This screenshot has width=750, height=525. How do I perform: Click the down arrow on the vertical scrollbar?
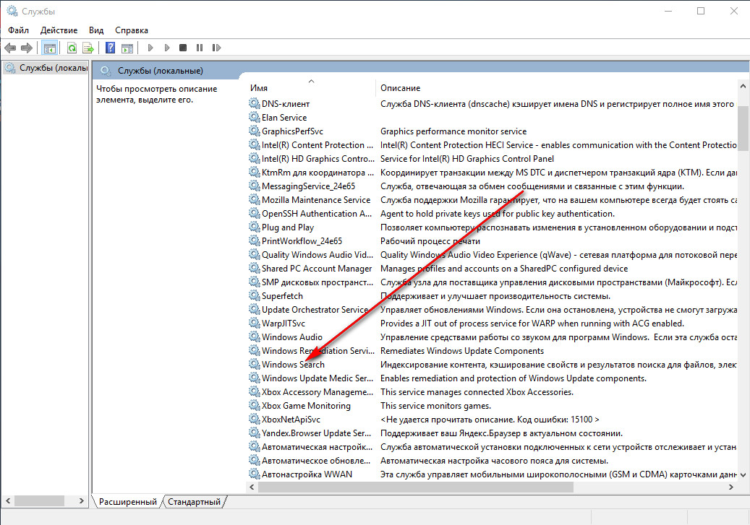click(743, 475)
